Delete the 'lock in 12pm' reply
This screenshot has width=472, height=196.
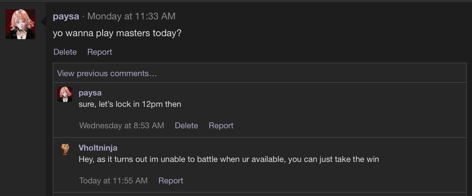(186, 126)
